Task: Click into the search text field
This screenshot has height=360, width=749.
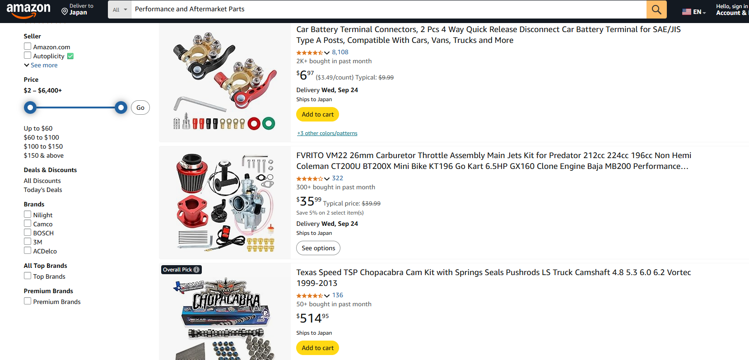Action: tap(388, 9)
